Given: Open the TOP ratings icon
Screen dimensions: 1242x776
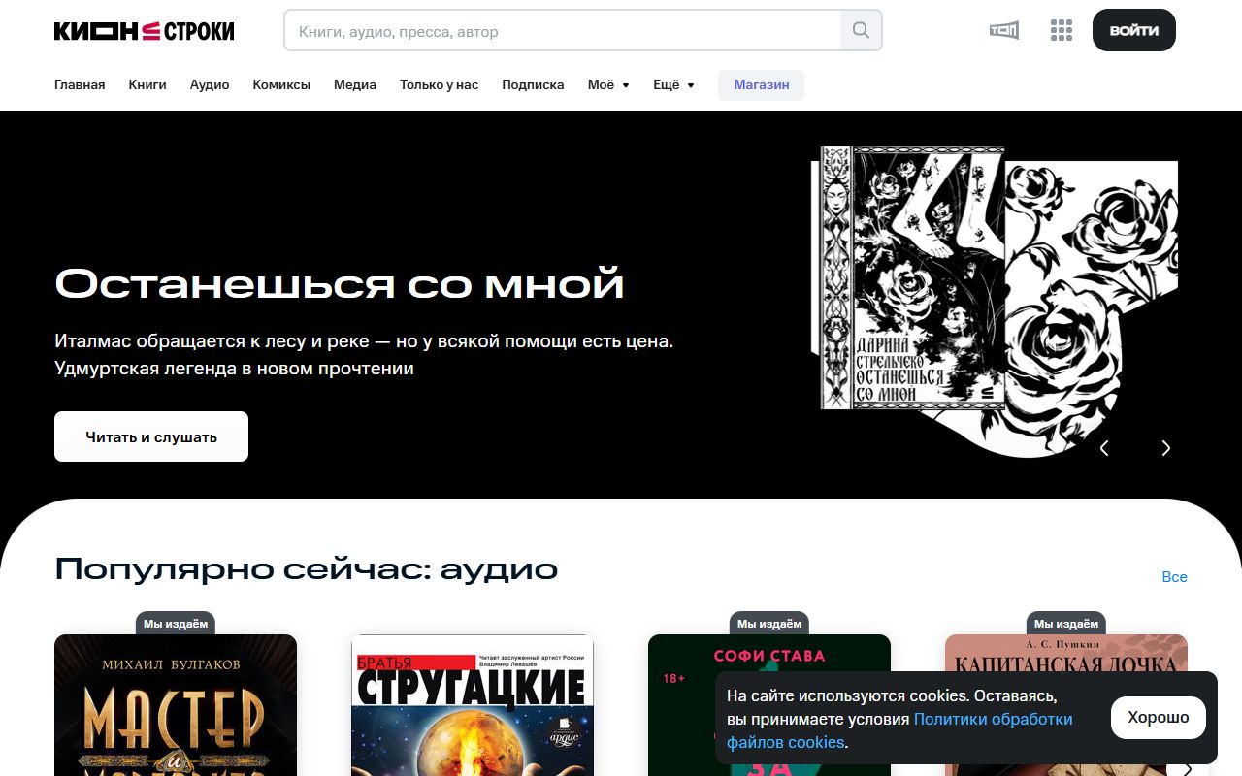Looking at the screenshot, I should point(1004,30).
